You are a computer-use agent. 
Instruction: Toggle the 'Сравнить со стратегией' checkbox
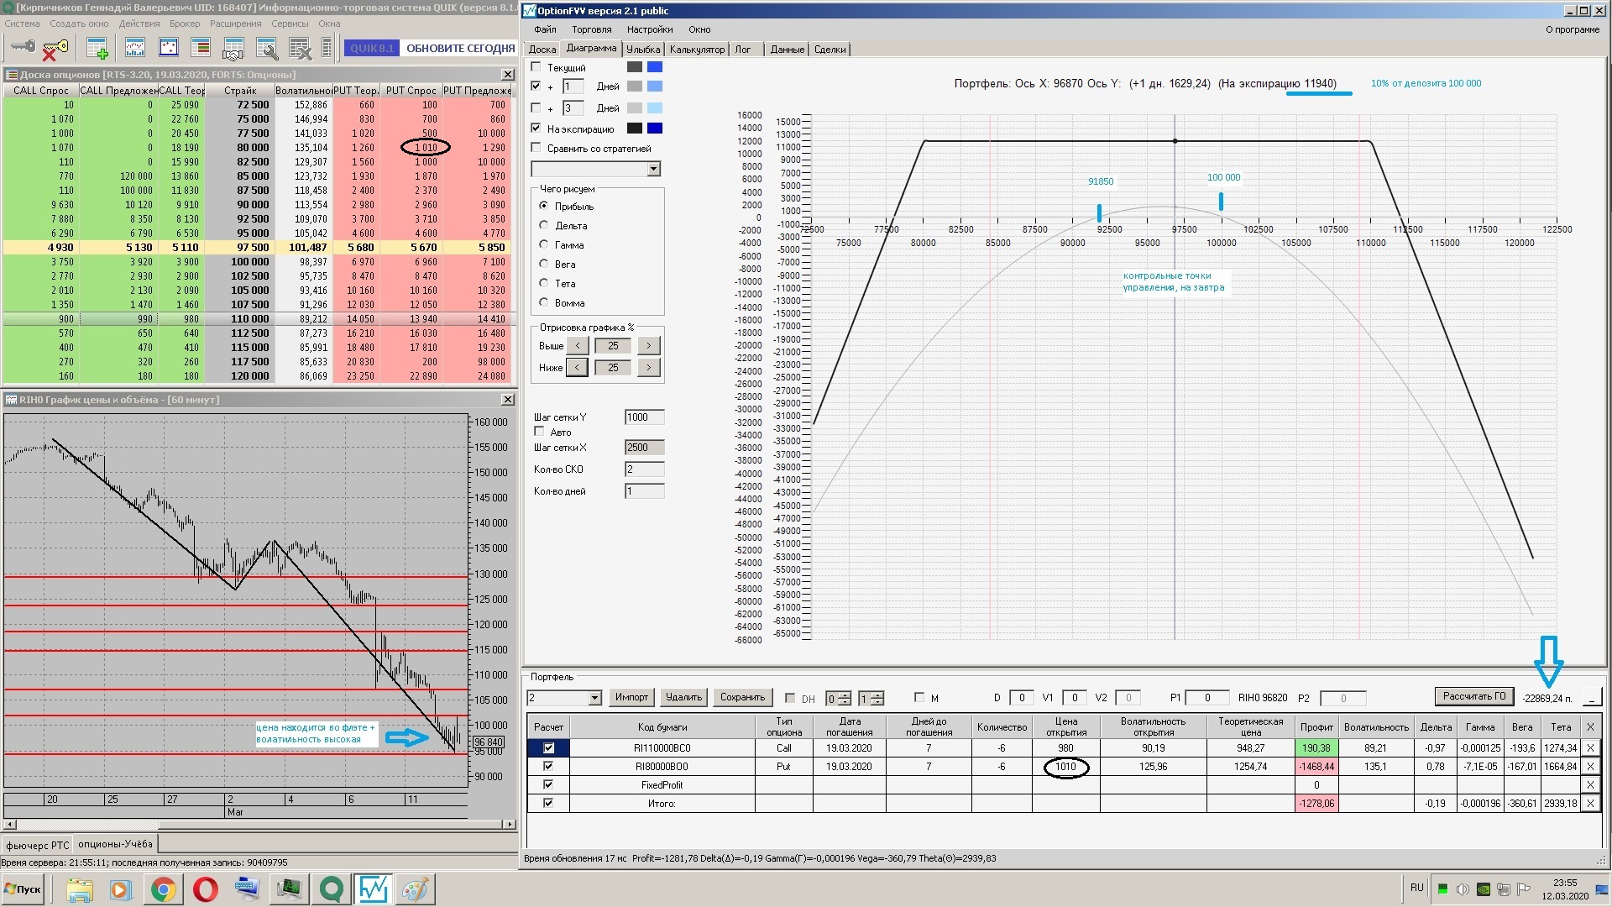coord(536,148)
